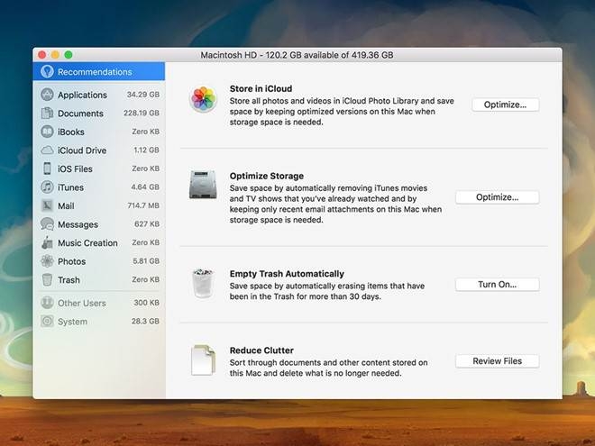Screen dimensions: 595x446
Task: Select the Music Creation sidebar entry
Action: (99, 242)
